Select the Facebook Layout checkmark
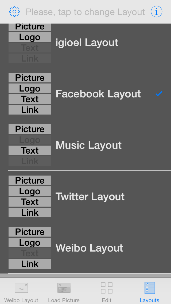The height and width of the screenshot is (304, 171). (159, 94)
